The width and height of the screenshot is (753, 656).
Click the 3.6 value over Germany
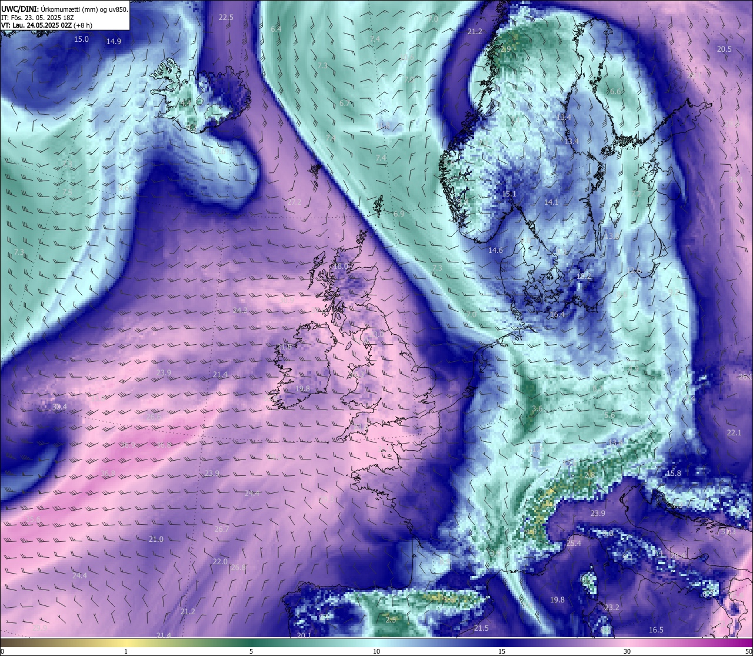tap(537, 409)
